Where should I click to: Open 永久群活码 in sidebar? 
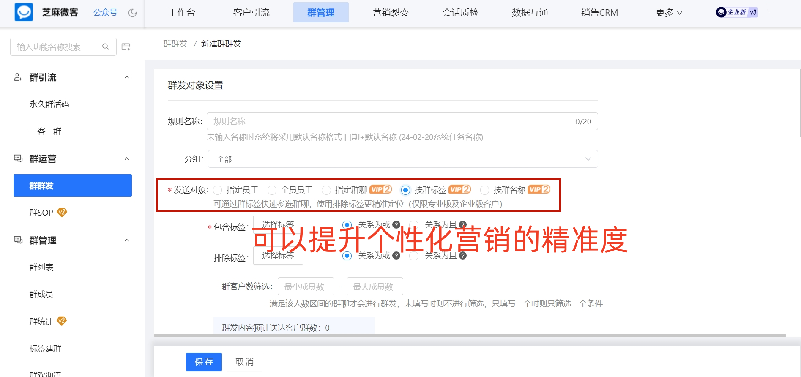click(49, 104)
